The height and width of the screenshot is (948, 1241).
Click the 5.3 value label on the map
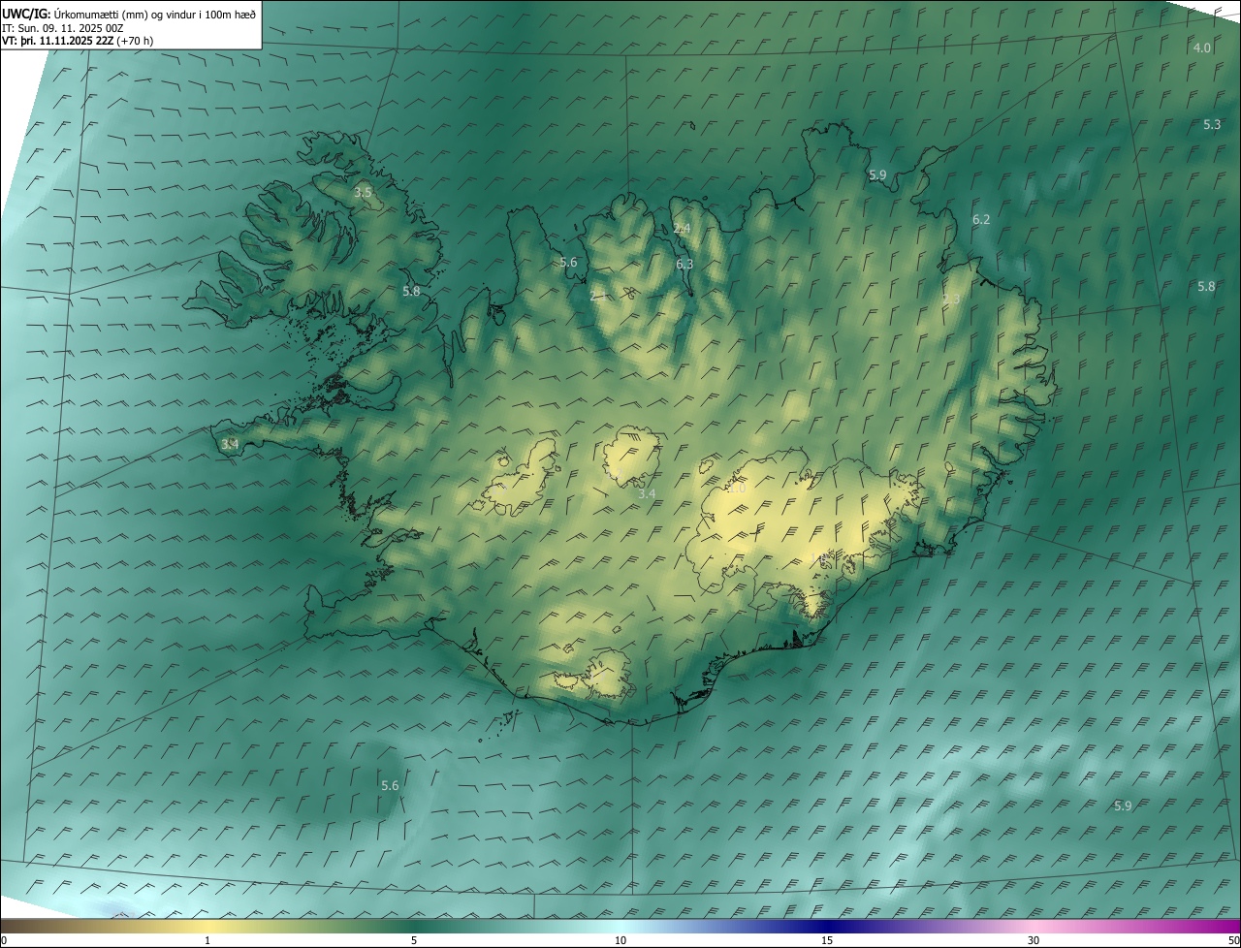click(1212, 125)
